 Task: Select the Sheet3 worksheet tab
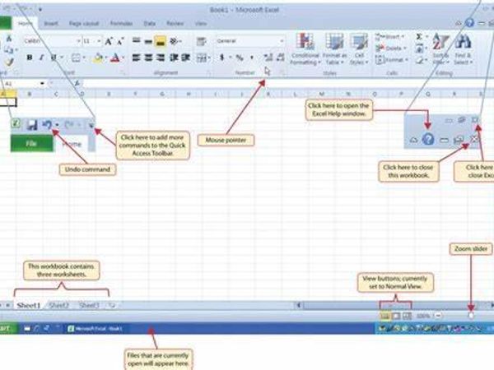(x=89, y=305)
